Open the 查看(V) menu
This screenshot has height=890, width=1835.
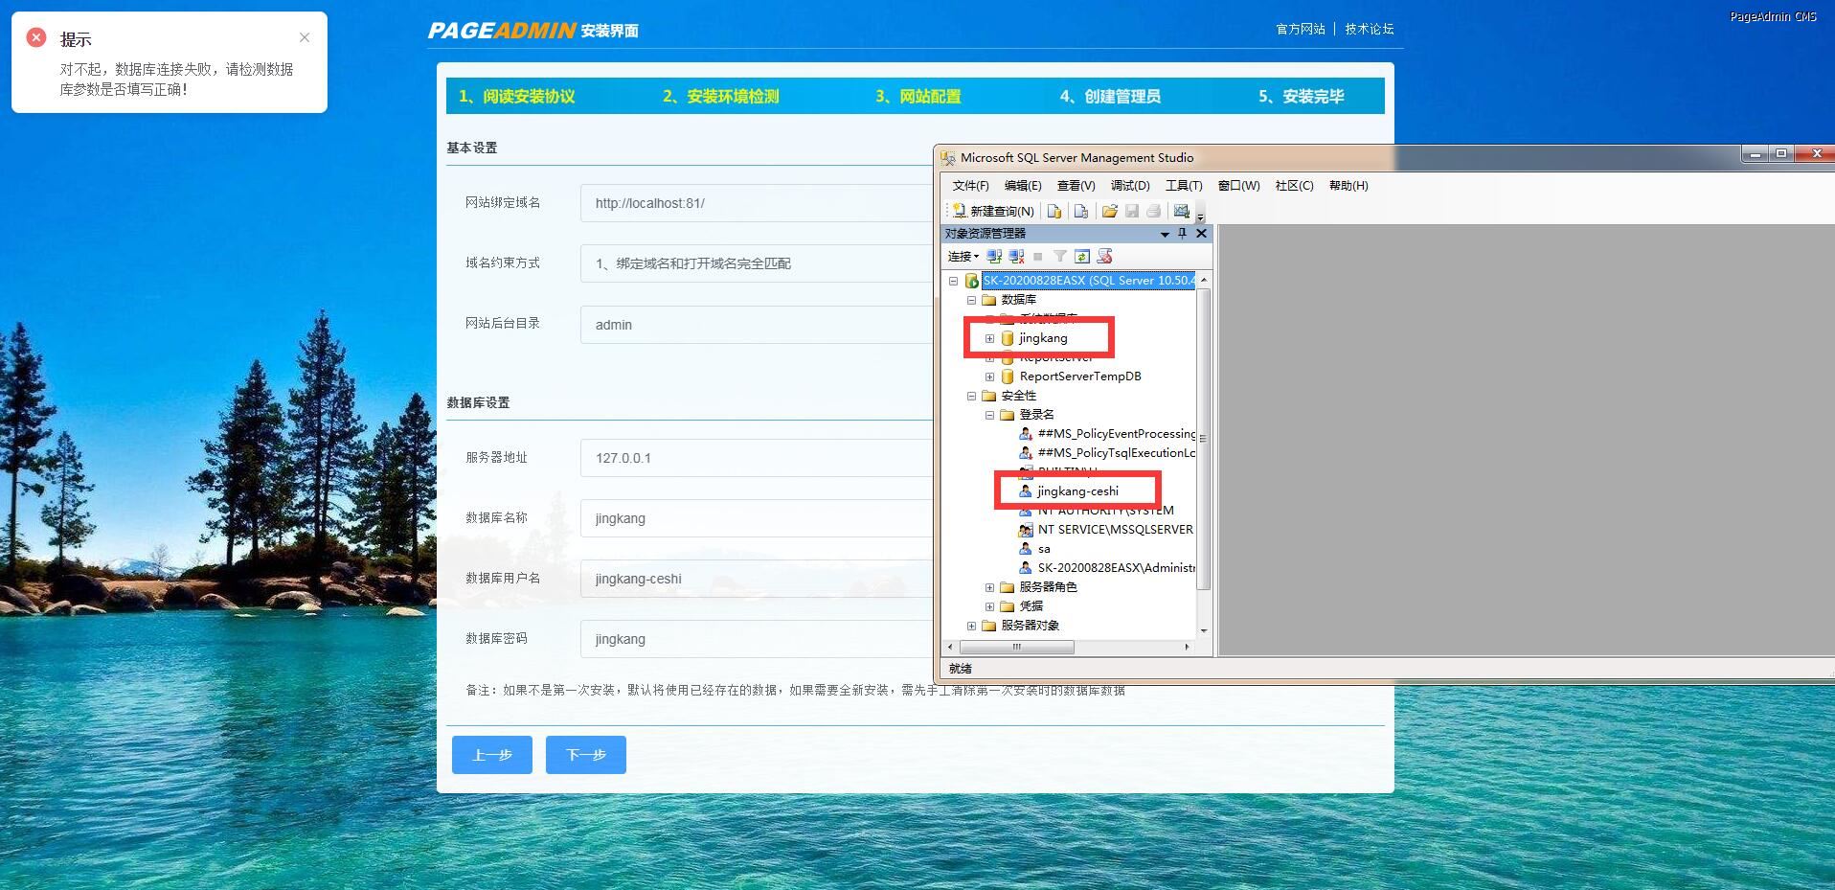pyautogui.click(x=1076, y=186)
